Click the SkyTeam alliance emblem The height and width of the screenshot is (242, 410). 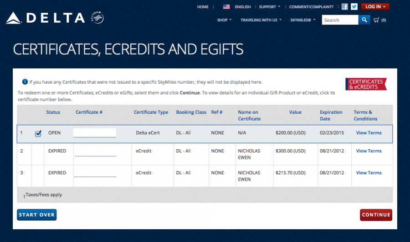[x=97, y=17]
